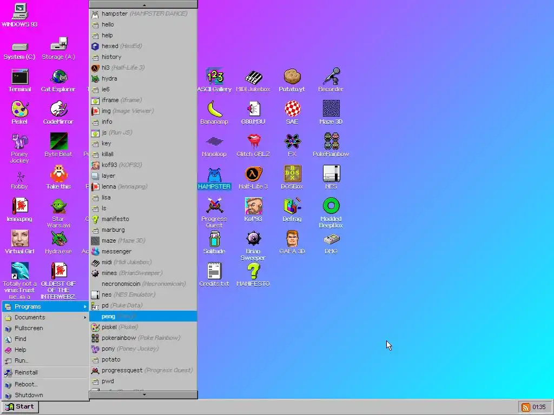The height and width of the screenshot is (415, 554).
Task: Choose messenger in the programs list
Action: tap(143, 251)
